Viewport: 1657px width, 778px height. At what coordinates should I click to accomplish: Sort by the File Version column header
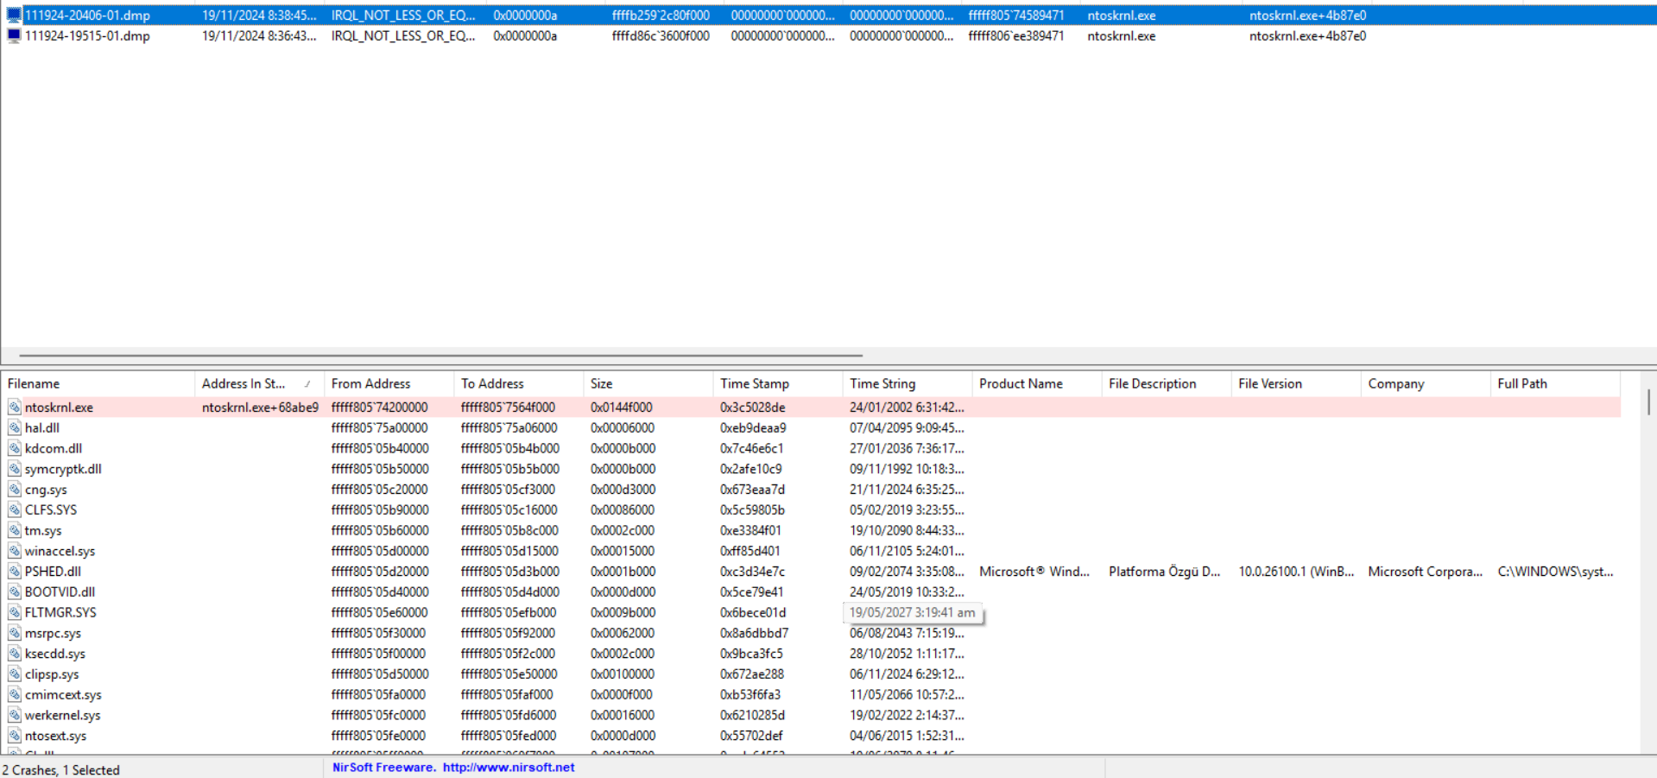click(x=1295, y=384)
